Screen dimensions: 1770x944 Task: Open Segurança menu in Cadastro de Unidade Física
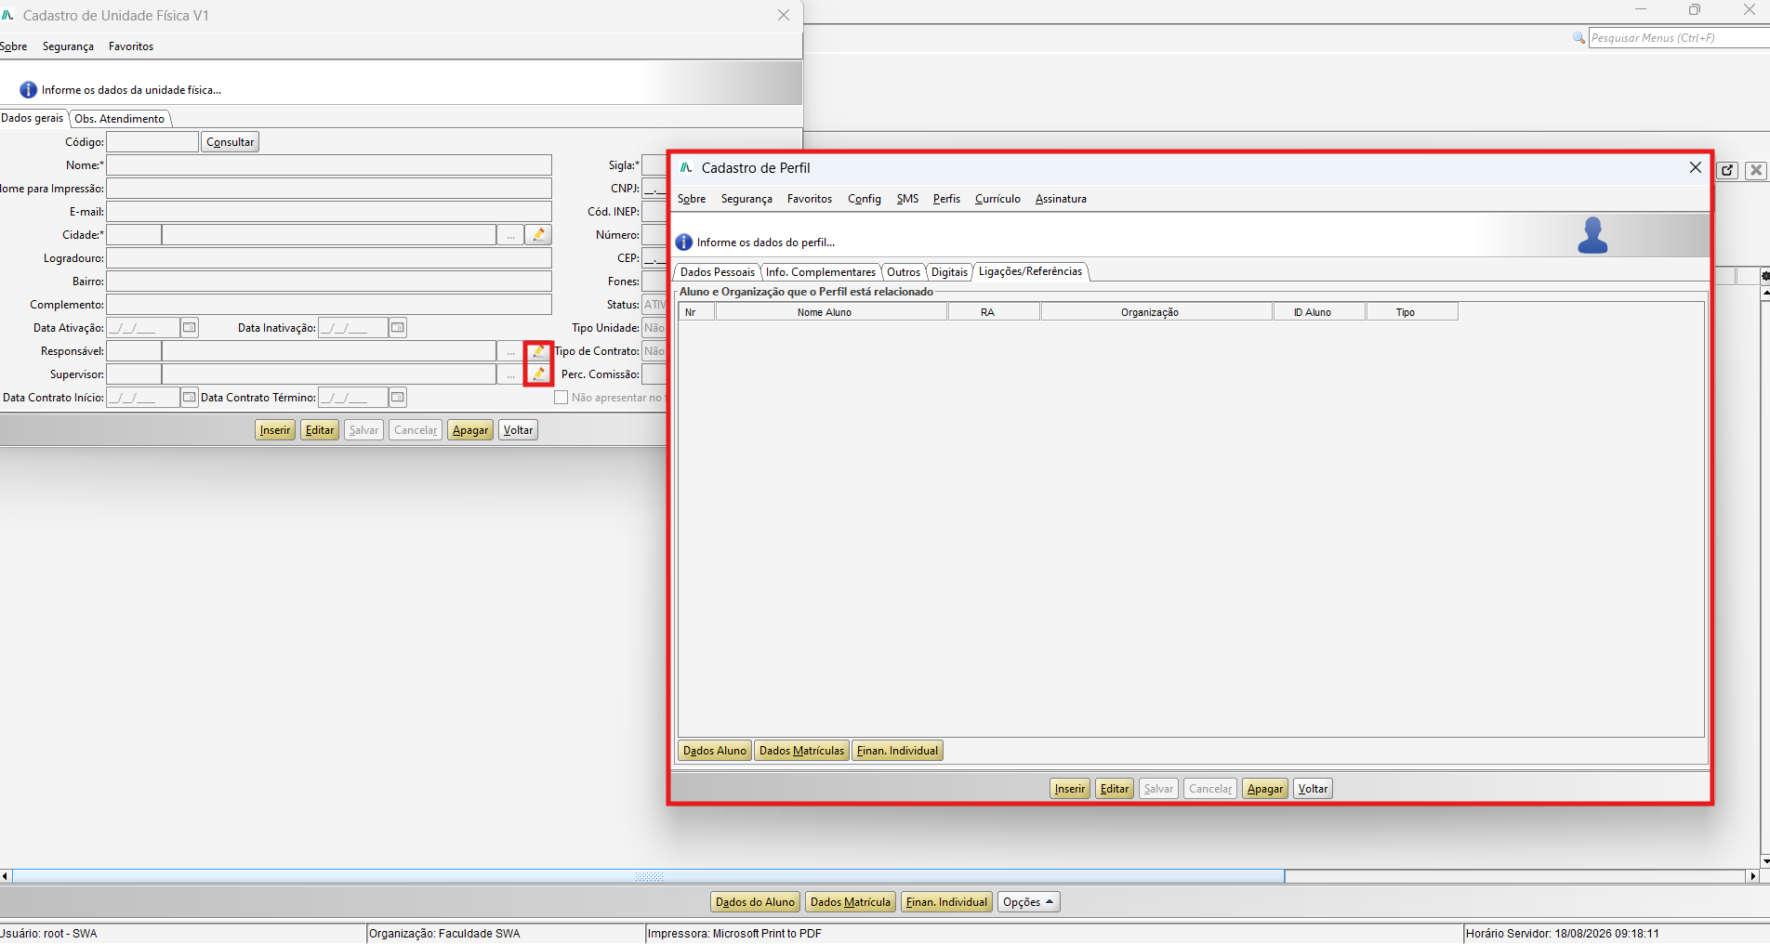coord(68,46)
